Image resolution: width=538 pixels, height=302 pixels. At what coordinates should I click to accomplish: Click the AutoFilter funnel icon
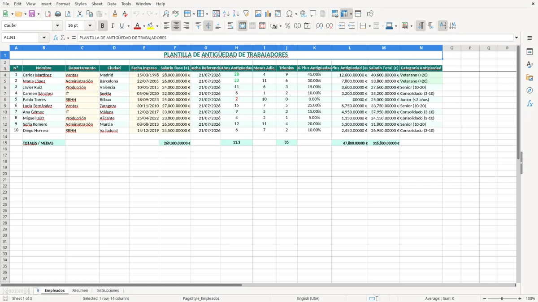(x=246, y=14)
